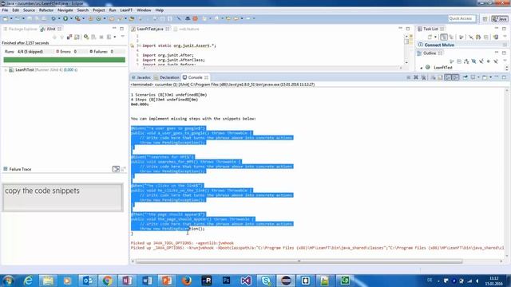Open dropdown arrow next to New icon
The image size is (511, 287).
tap(11, 18)
